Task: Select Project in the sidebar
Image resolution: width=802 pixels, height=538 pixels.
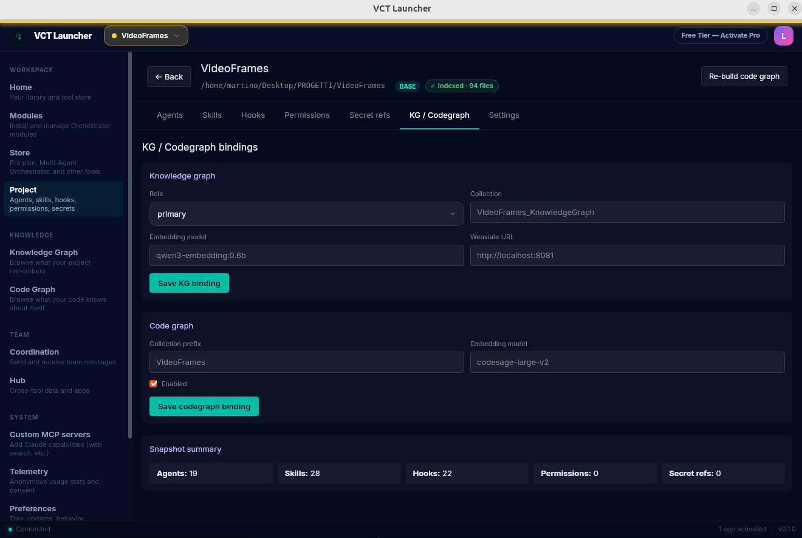Action: [x=63, y=199]
